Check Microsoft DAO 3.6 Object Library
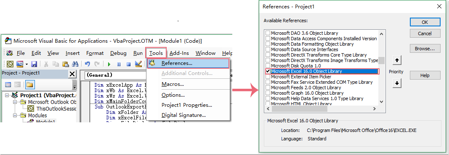The image size is (449, 155). point(268,33)
